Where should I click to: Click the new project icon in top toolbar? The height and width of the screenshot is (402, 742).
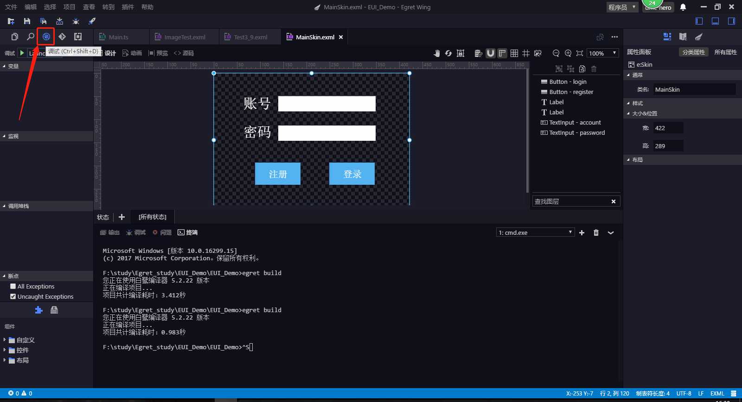pyautogui.click(x=11, y=21)
